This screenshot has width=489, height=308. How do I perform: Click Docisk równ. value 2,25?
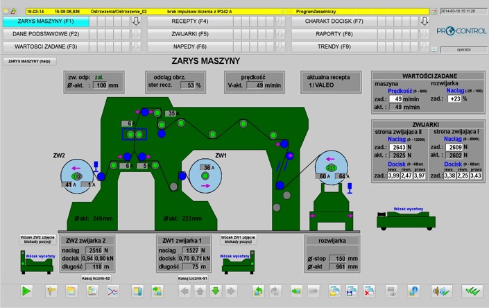pos(463,176)
